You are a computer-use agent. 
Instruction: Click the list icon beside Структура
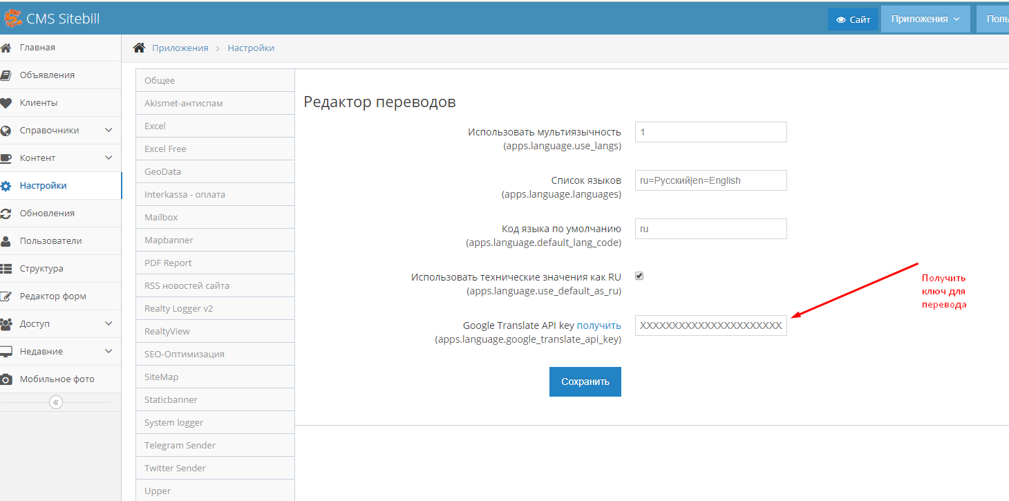(6, 269)
